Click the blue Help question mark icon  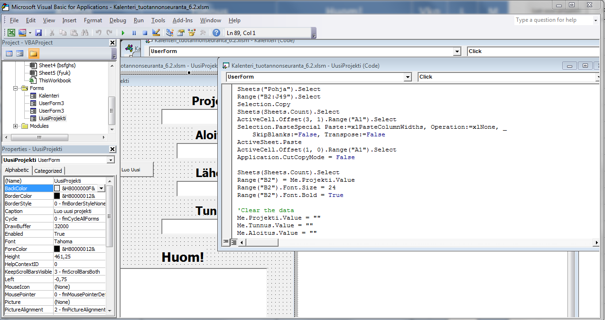[x=216, y=33]
